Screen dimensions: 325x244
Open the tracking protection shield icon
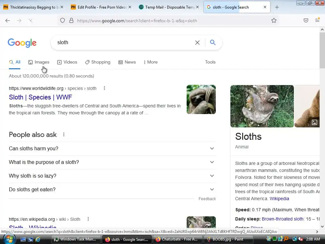tap(63, 20)
